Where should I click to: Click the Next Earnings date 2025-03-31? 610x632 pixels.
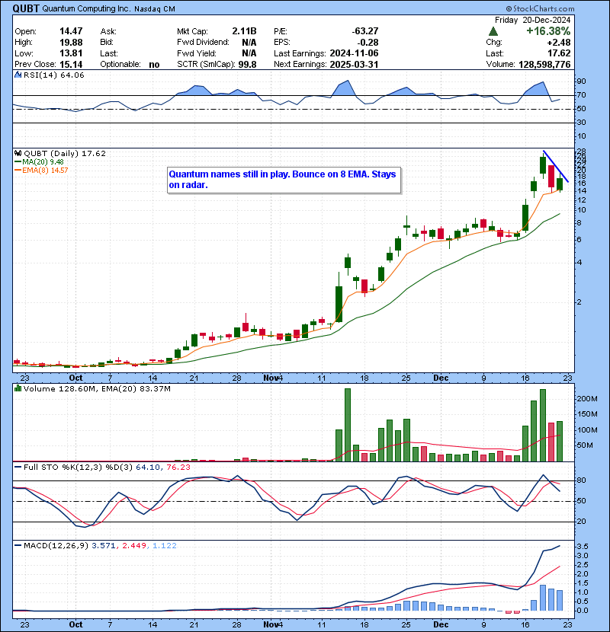[x=354, y=65]
